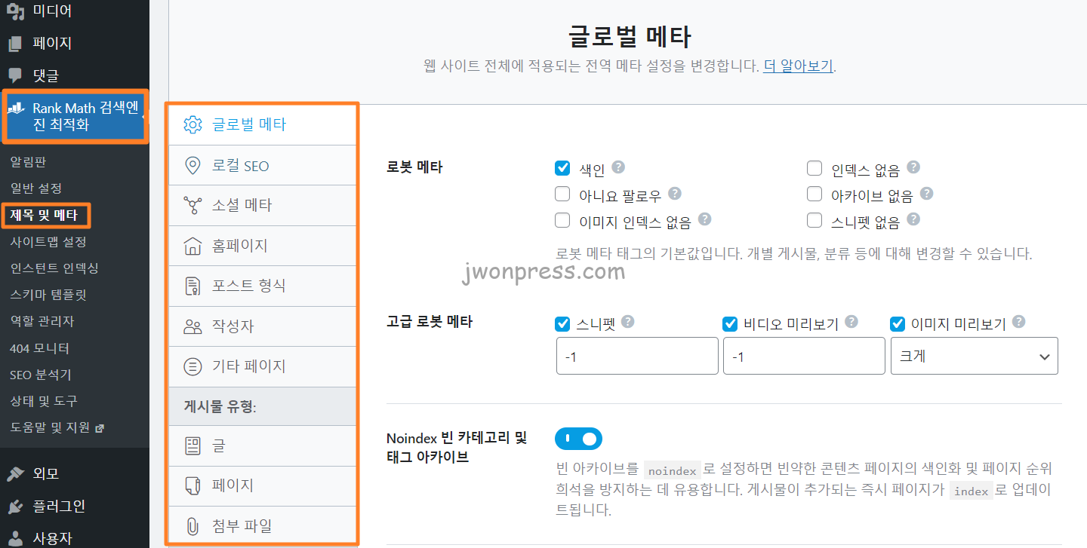The image size is (1087, 548).
Task: Click the gear icon beside 글로벌 메타
Action: (x=193, y=125)
